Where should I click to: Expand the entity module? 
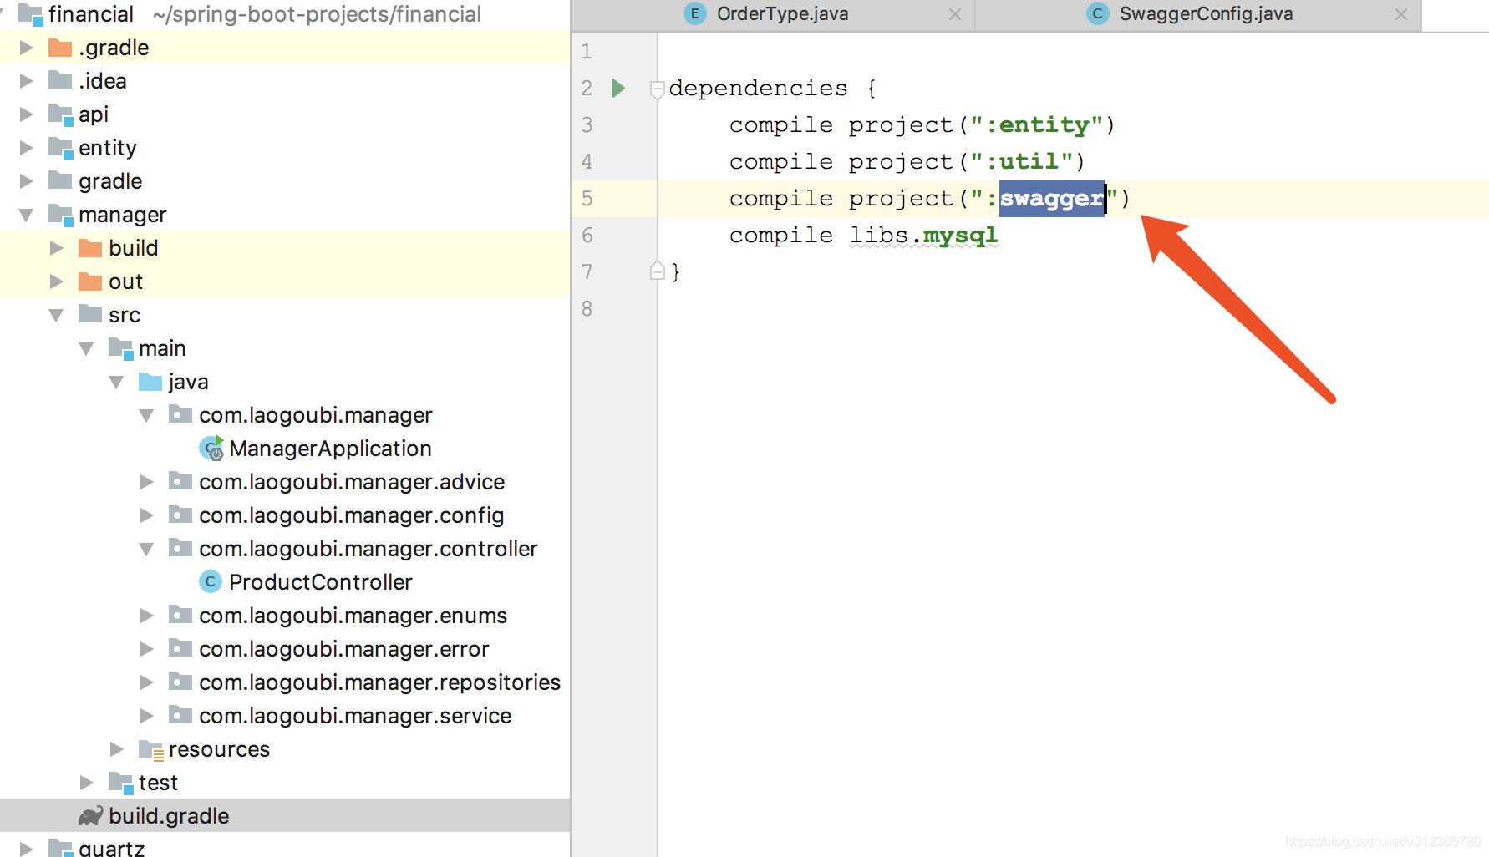(26, 148)
